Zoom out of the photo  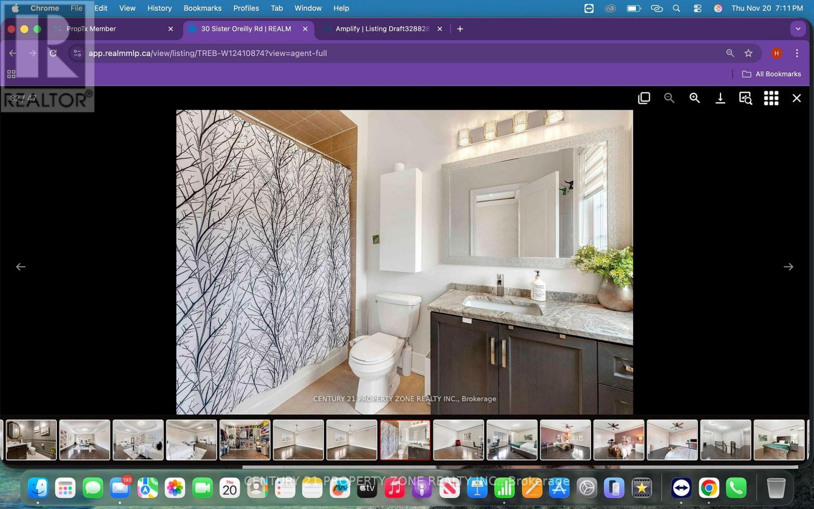click(669, 98)
